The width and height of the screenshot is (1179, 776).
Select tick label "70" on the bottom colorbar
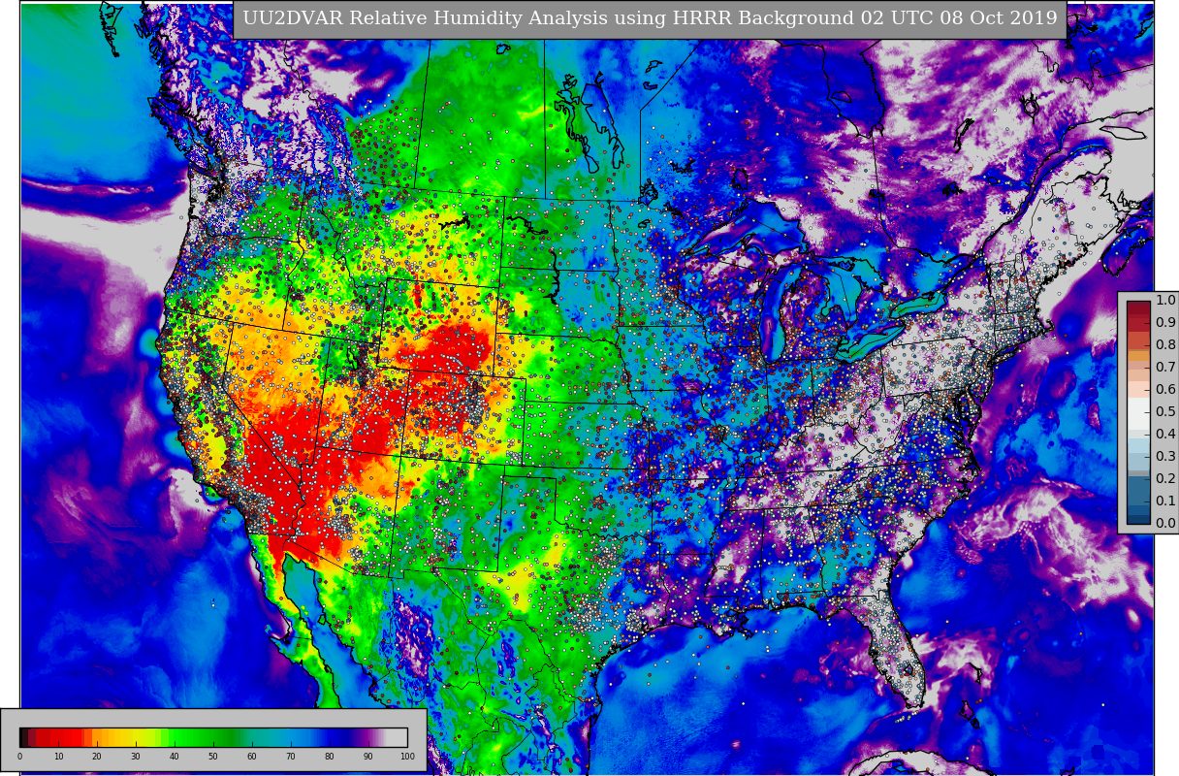point(291,757)
